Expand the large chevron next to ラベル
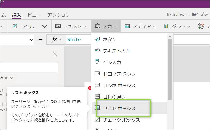The width and height of the screenshot is (210, 130). click(x=45, y=26)
